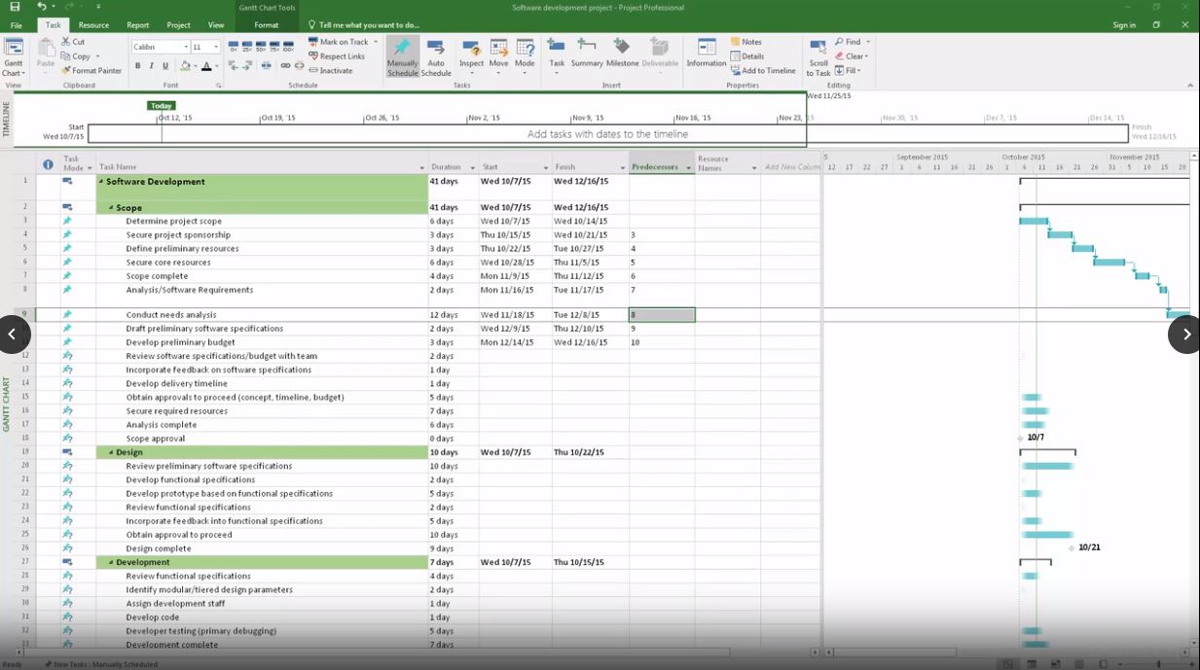Open the font color picker
The width and height of the screenshot is (1200, 670).
click(x=214, y=66)
